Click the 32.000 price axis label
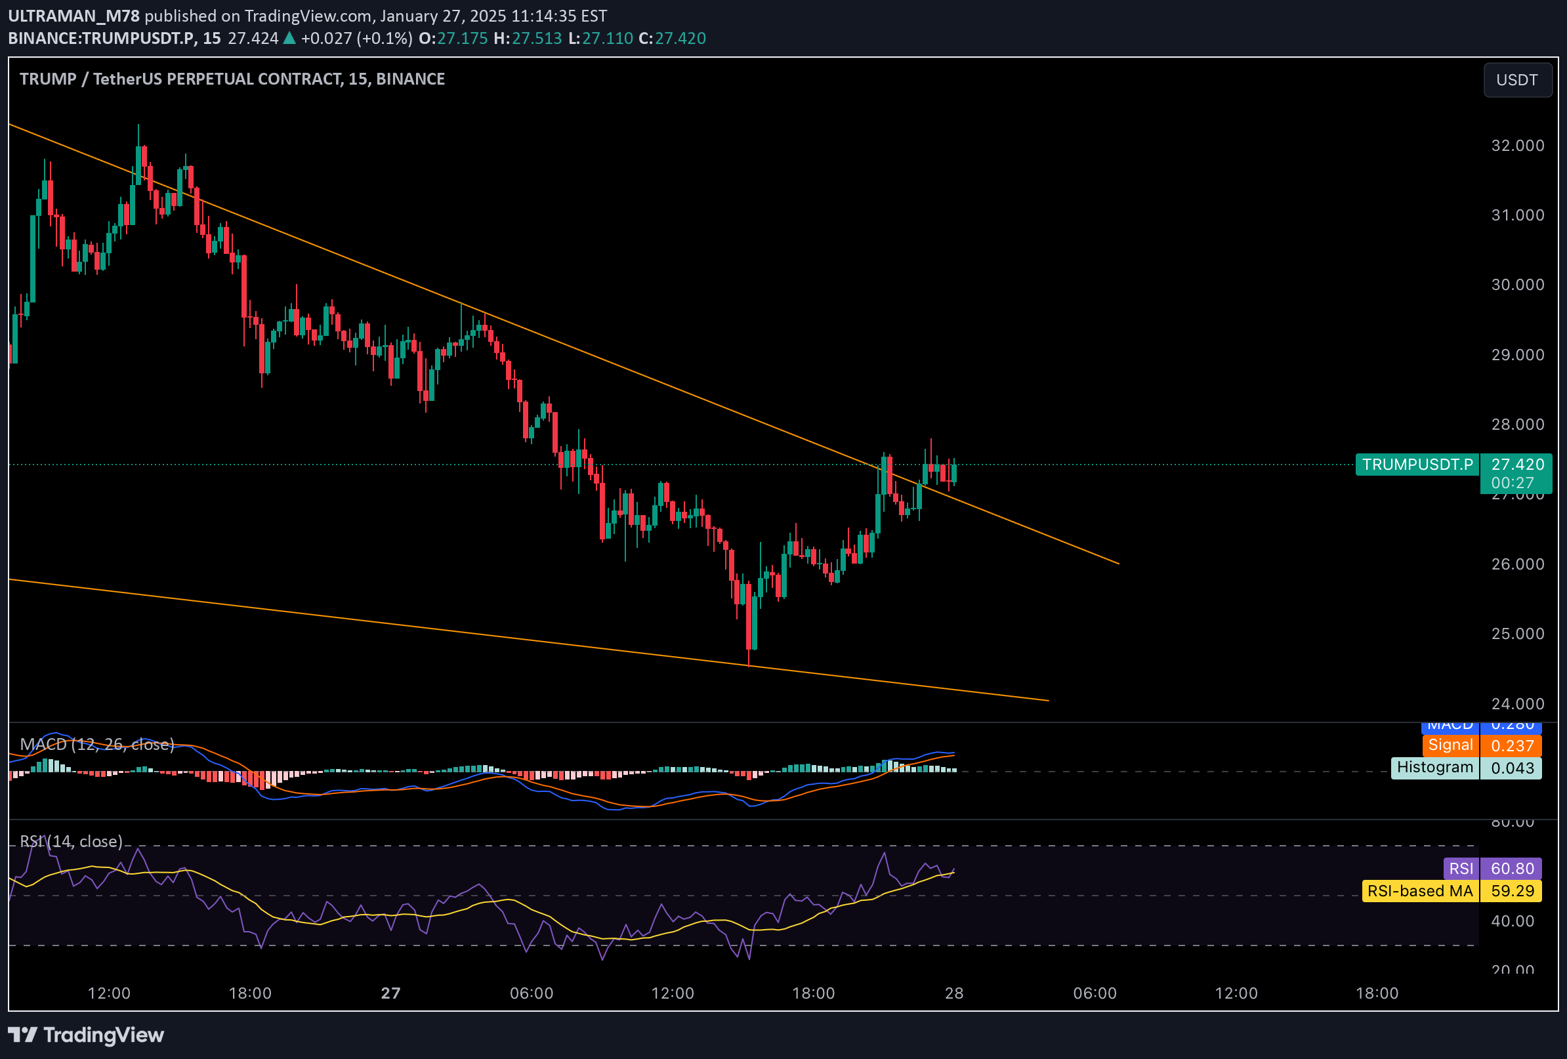 tap(1517, 146)
